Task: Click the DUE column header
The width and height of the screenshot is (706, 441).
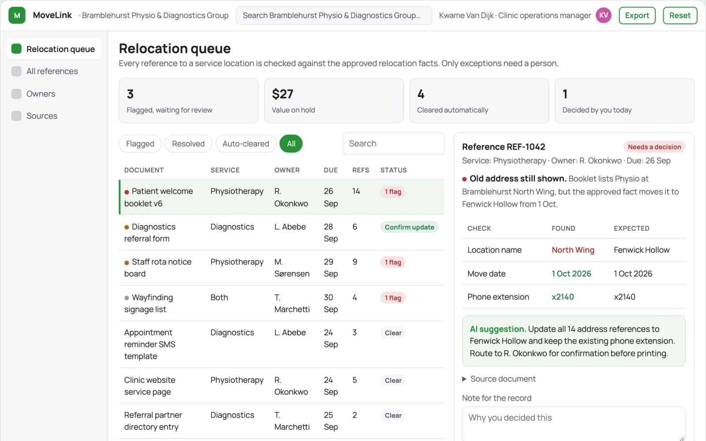Action: point(330,170)
